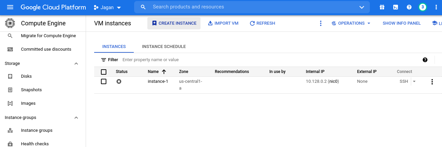The image size is (442, 147).
Task: Open Images in the sidebar
Action: click(28, 103)
